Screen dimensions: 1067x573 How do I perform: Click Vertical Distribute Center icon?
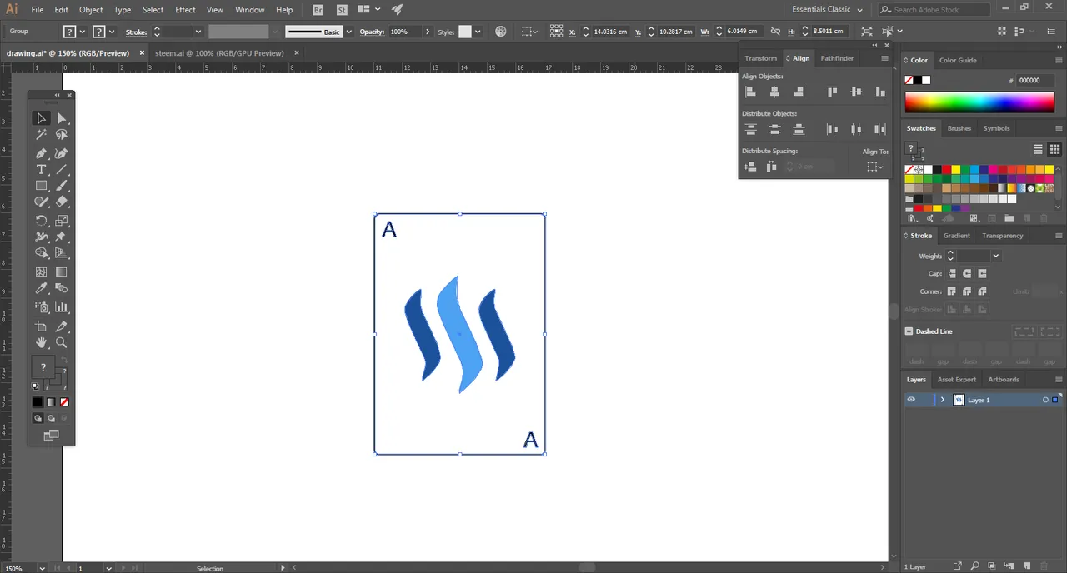774,129
